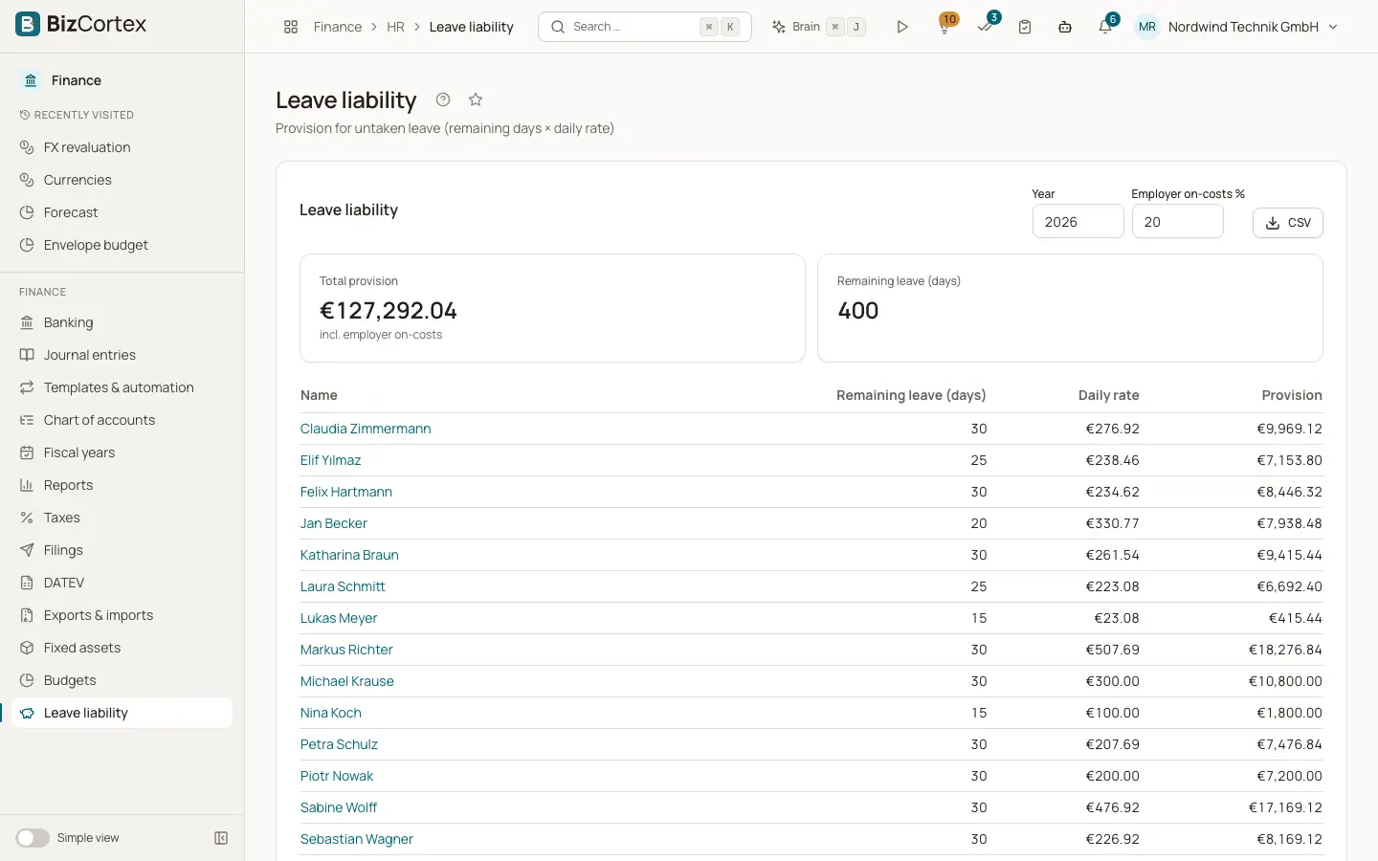This screenshot has width=1378, height=861.
Task: Toggle the Simple view switch
Action: coord(33,838)
